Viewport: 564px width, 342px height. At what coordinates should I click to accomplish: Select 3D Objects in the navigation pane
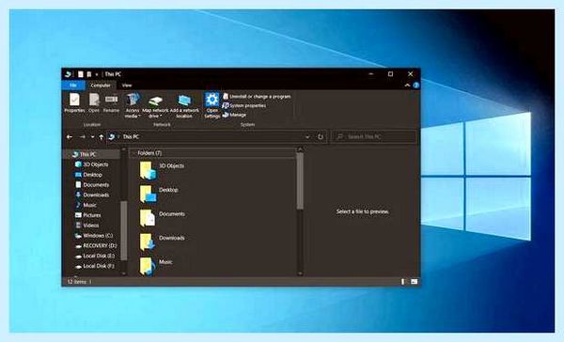pyautogui.click(x=92, y=164)
